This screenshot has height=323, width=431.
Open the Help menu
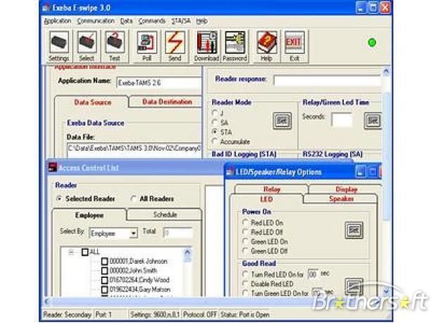tap(201, 21)
